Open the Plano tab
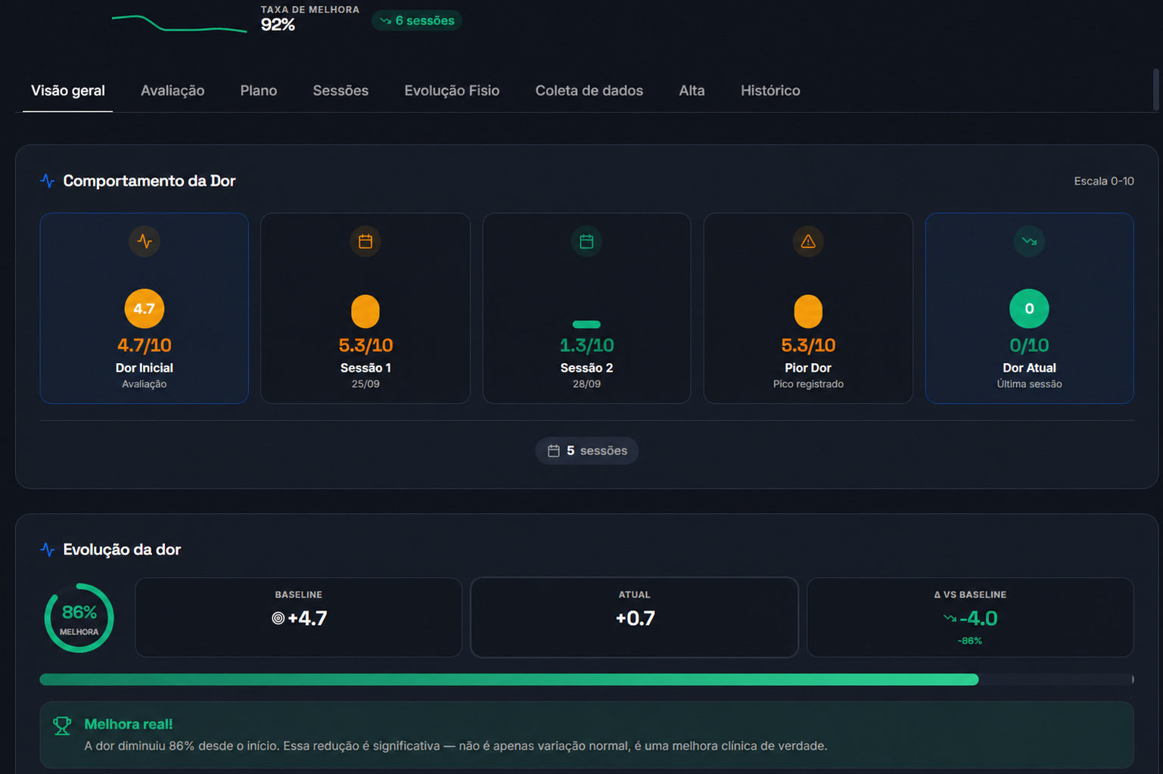 259,91
